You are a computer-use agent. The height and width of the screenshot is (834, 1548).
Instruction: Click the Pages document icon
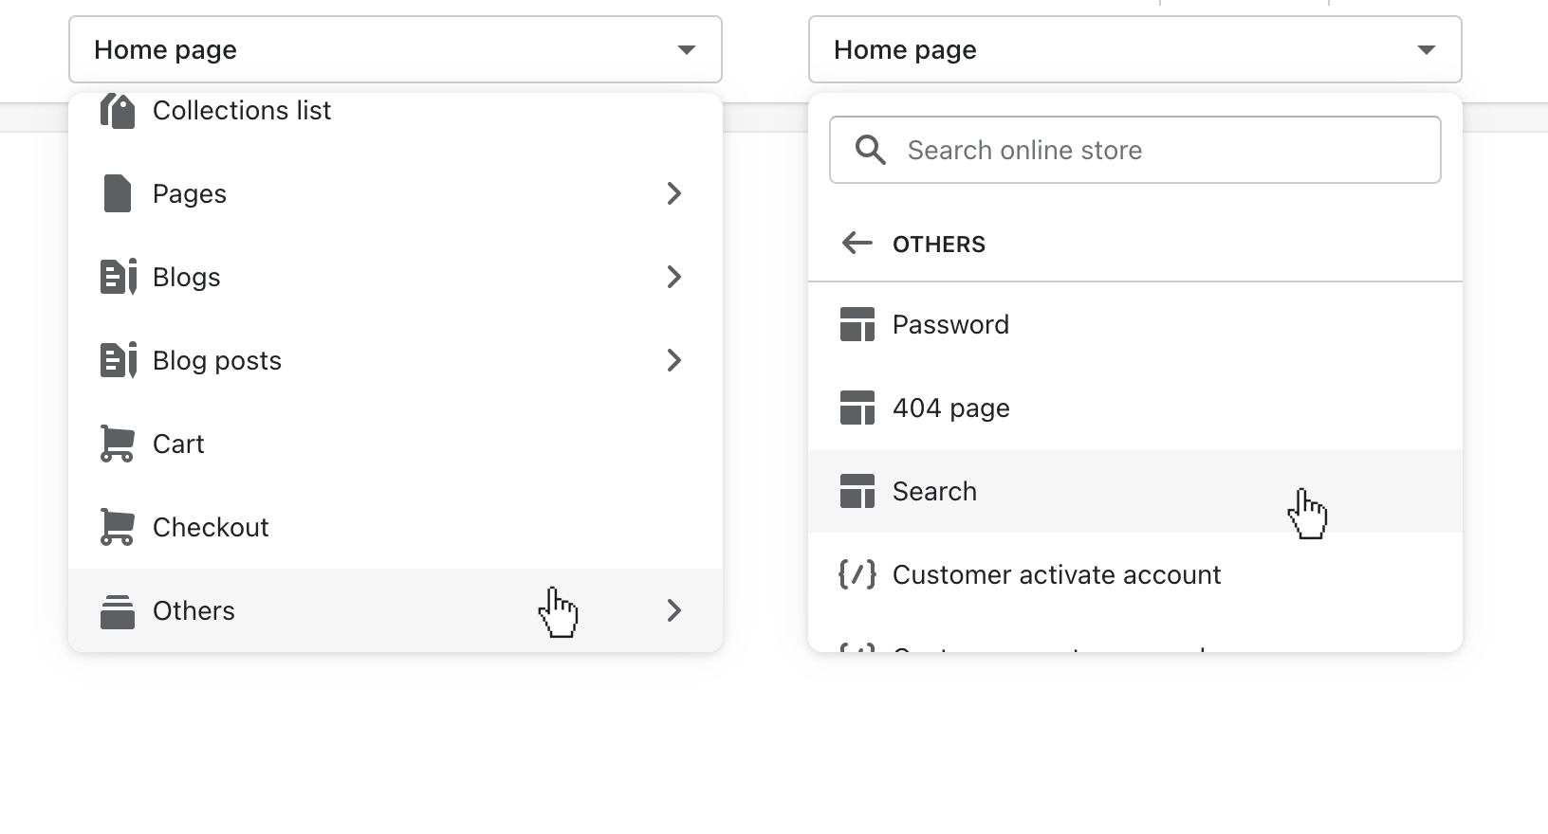118,193
